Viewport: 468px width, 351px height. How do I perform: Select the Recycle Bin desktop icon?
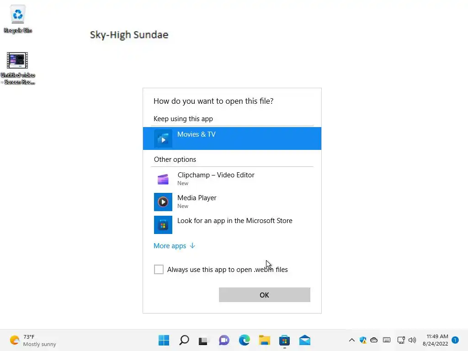click(18, 18)
